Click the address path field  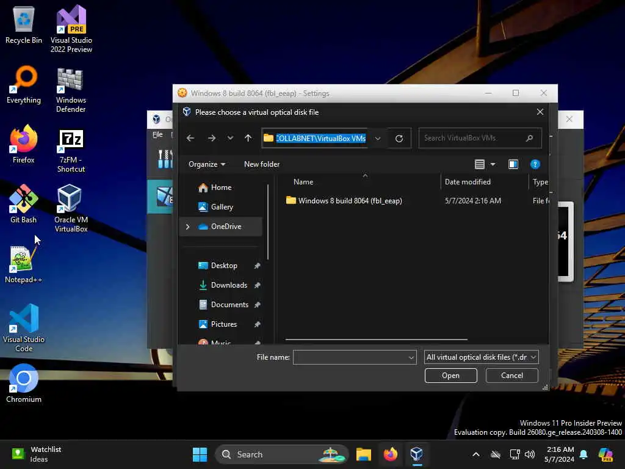(321, 139)
